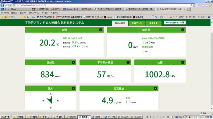
Task: Switch to the Google カレンダー browser tab
Action: pos(78,9)
